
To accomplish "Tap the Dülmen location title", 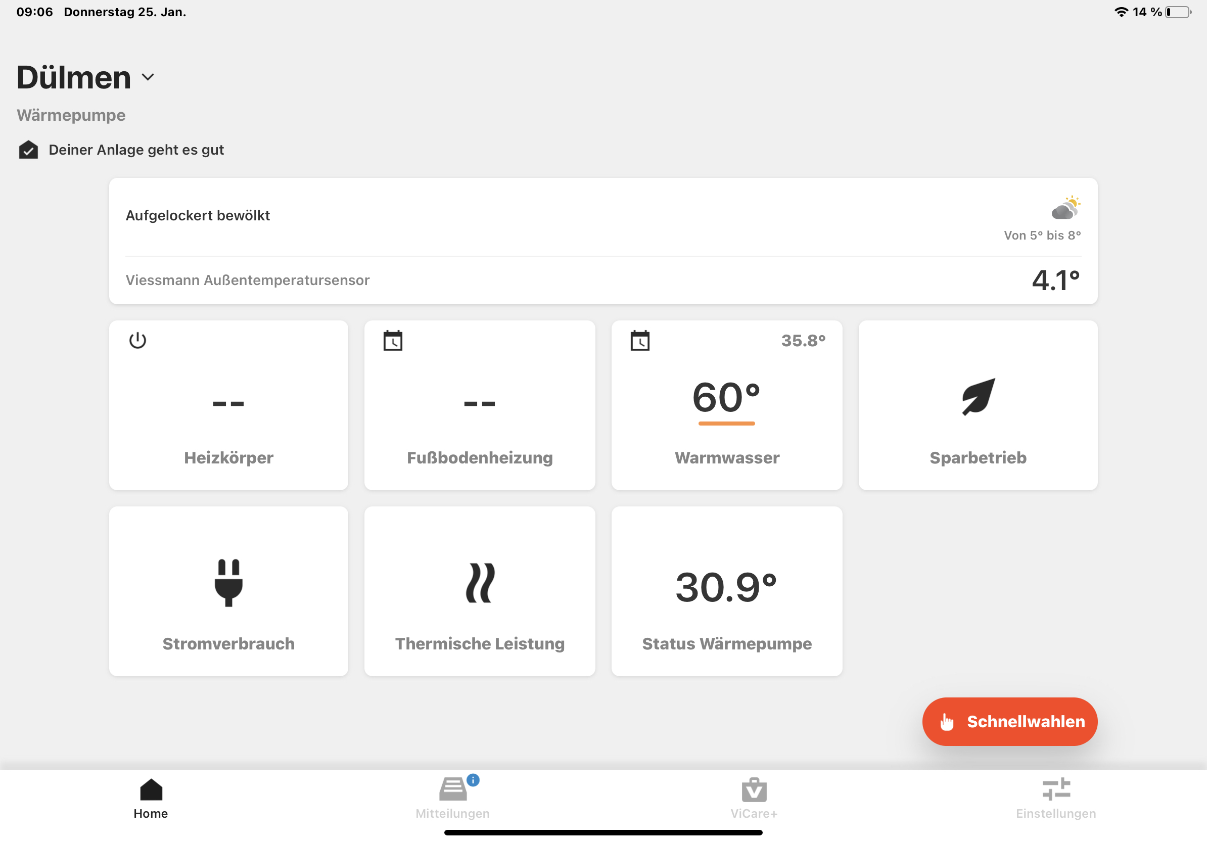I will click(x=74, y=77).
